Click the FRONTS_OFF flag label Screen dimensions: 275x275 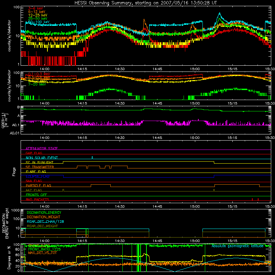click(x=36, y=195)
